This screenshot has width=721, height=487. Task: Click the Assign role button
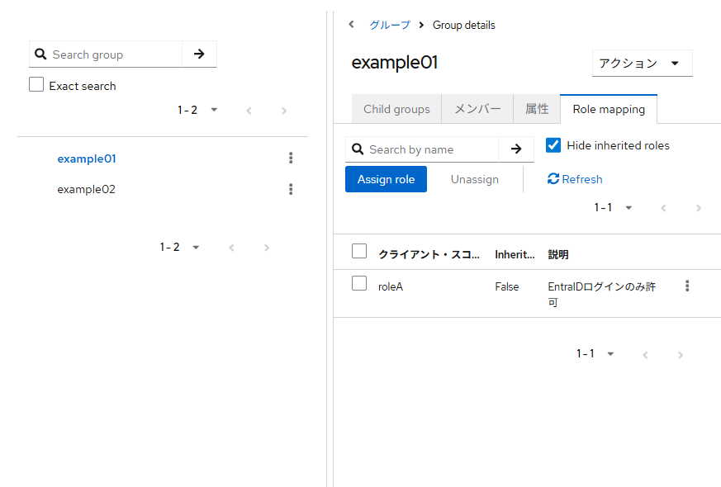click(386, 179)
